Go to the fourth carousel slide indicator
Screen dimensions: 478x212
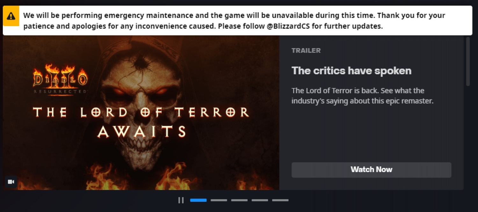(260, 200)
